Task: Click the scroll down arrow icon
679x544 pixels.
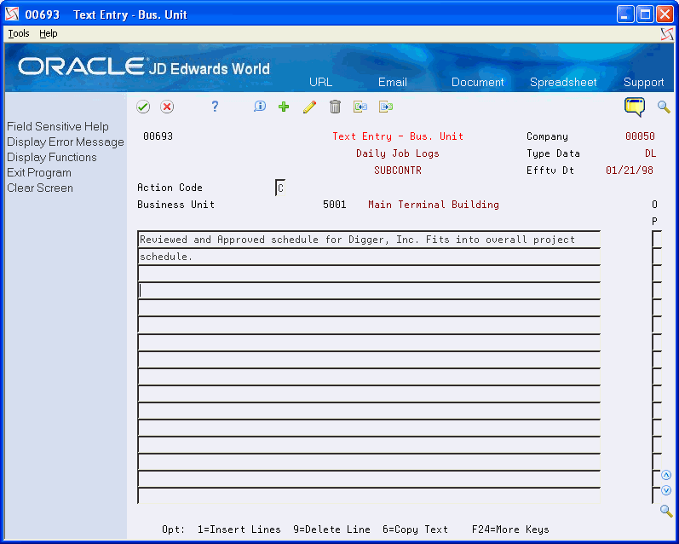Action: pos(666,490)
